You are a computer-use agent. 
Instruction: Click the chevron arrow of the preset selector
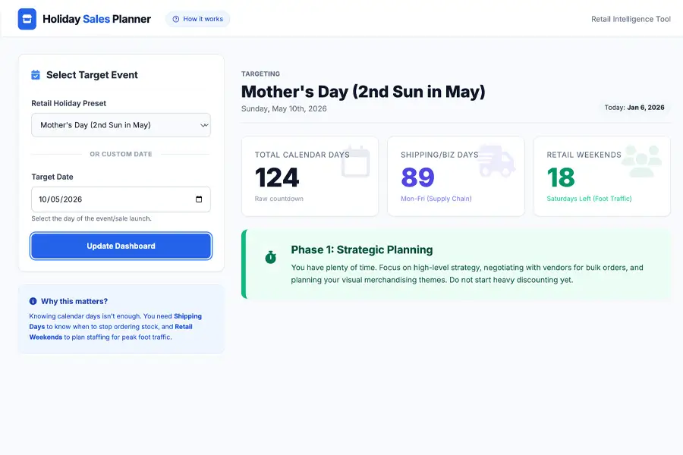click(203, 125)
